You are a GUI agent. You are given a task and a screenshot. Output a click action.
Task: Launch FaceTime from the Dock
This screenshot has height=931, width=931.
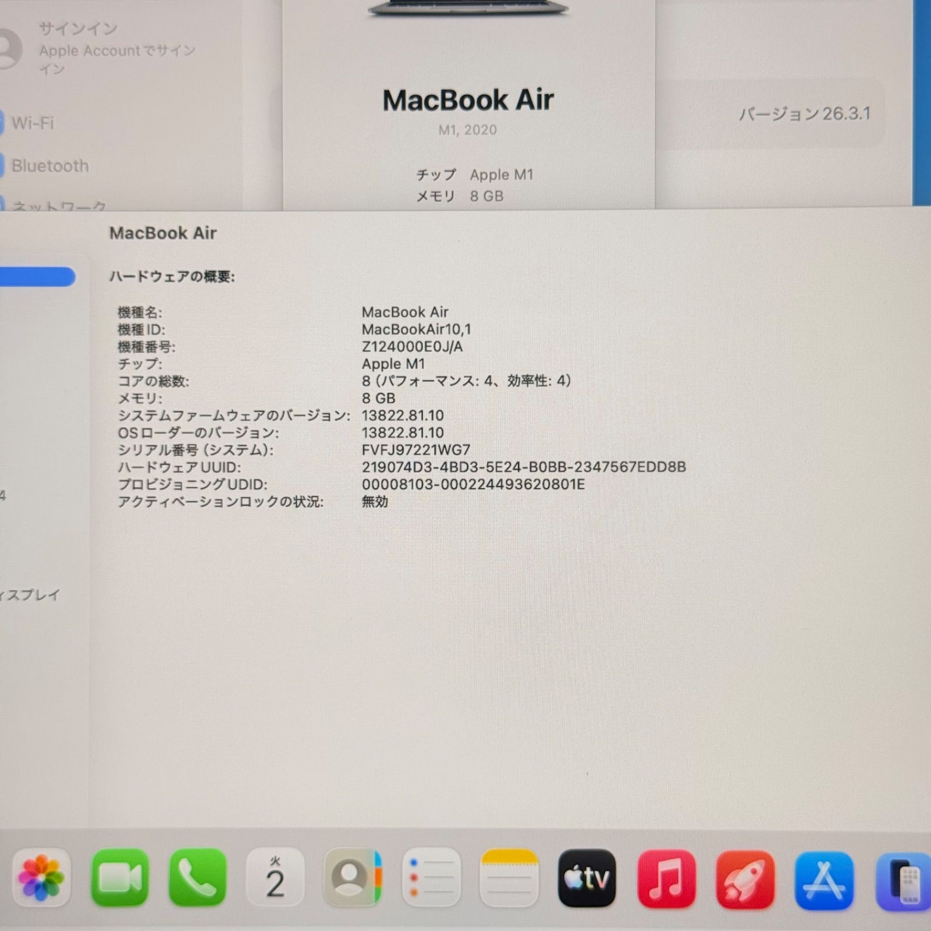click(x=120, y=877)
